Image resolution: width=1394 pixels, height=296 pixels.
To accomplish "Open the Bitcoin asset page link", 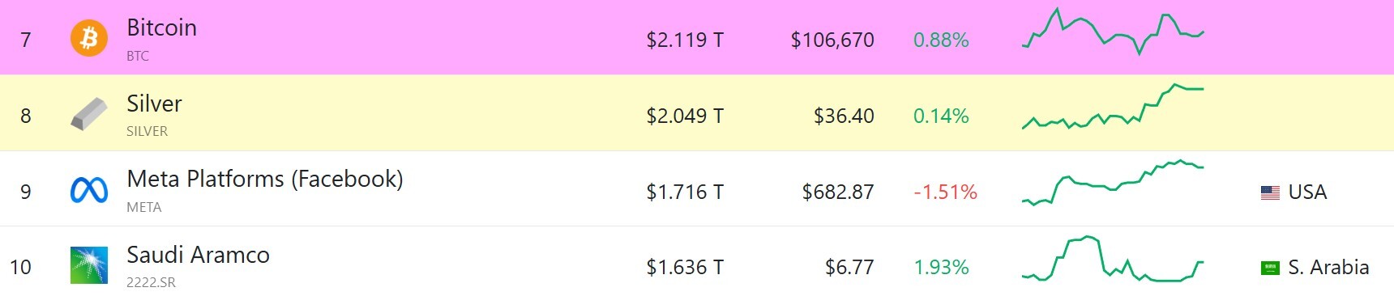I will (161, 27).
